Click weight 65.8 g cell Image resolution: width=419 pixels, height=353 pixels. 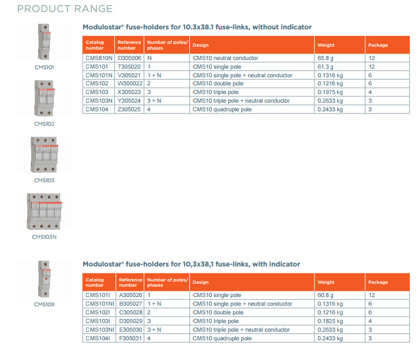click(339, 58)
